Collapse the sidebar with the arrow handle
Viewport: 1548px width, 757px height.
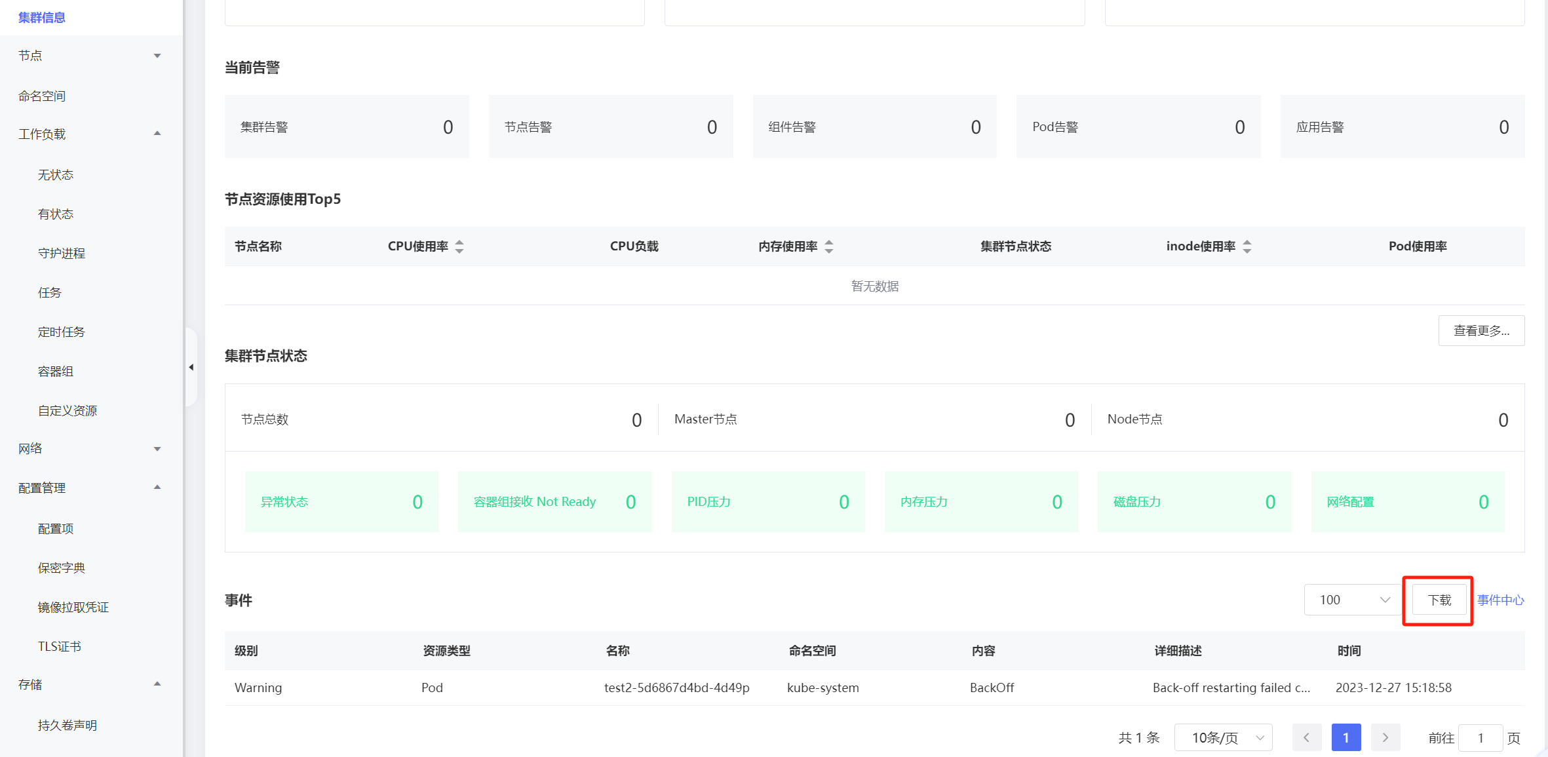(x=191, y=367)
